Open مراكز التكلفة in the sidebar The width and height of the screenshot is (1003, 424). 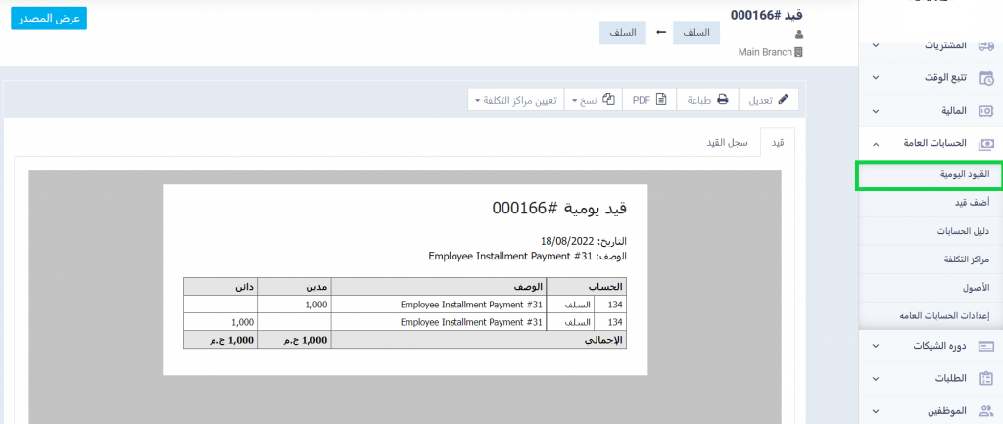pyautogui.click(x=965, y=259)
